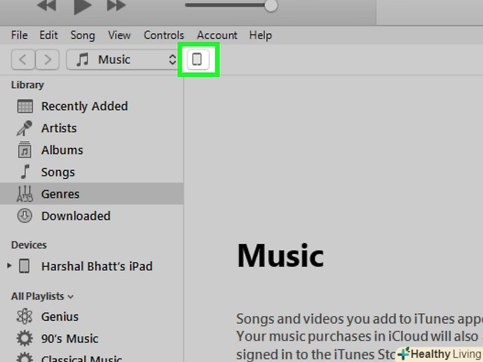Open the Song menu
Screen dimensions: 483x362
pyautogui.click(x=82, y=35)
